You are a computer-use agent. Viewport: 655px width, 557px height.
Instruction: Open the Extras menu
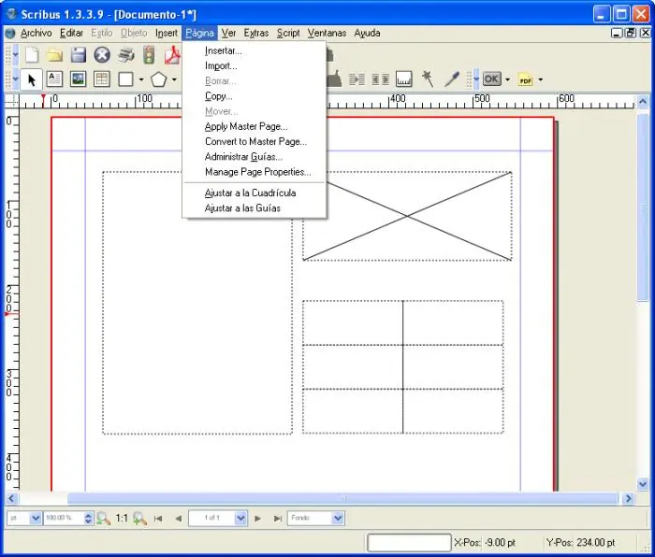pyautogui.click(x=256, y=33)
